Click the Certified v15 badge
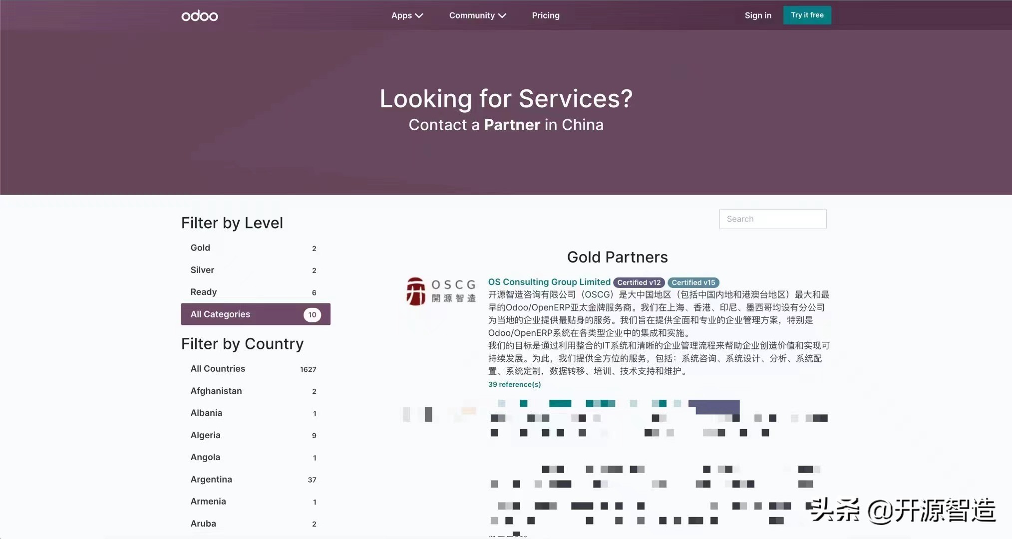This screenshot has width=1012, height=539. 693,282
